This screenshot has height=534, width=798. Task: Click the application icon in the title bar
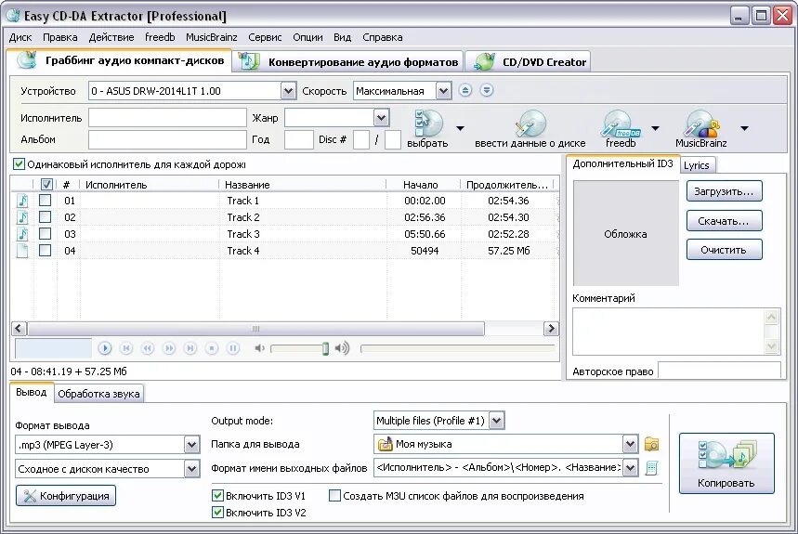13,16
